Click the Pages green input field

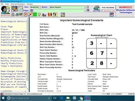58,11
